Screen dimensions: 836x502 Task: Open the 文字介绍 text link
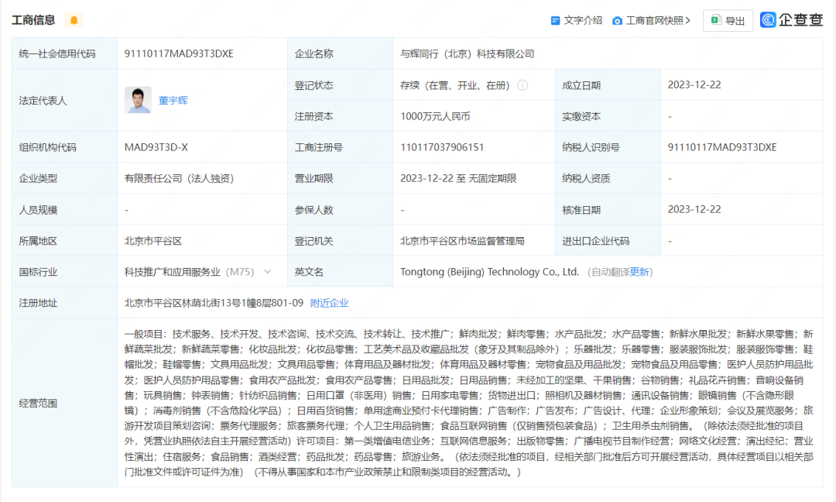click(x=582, y=21)
